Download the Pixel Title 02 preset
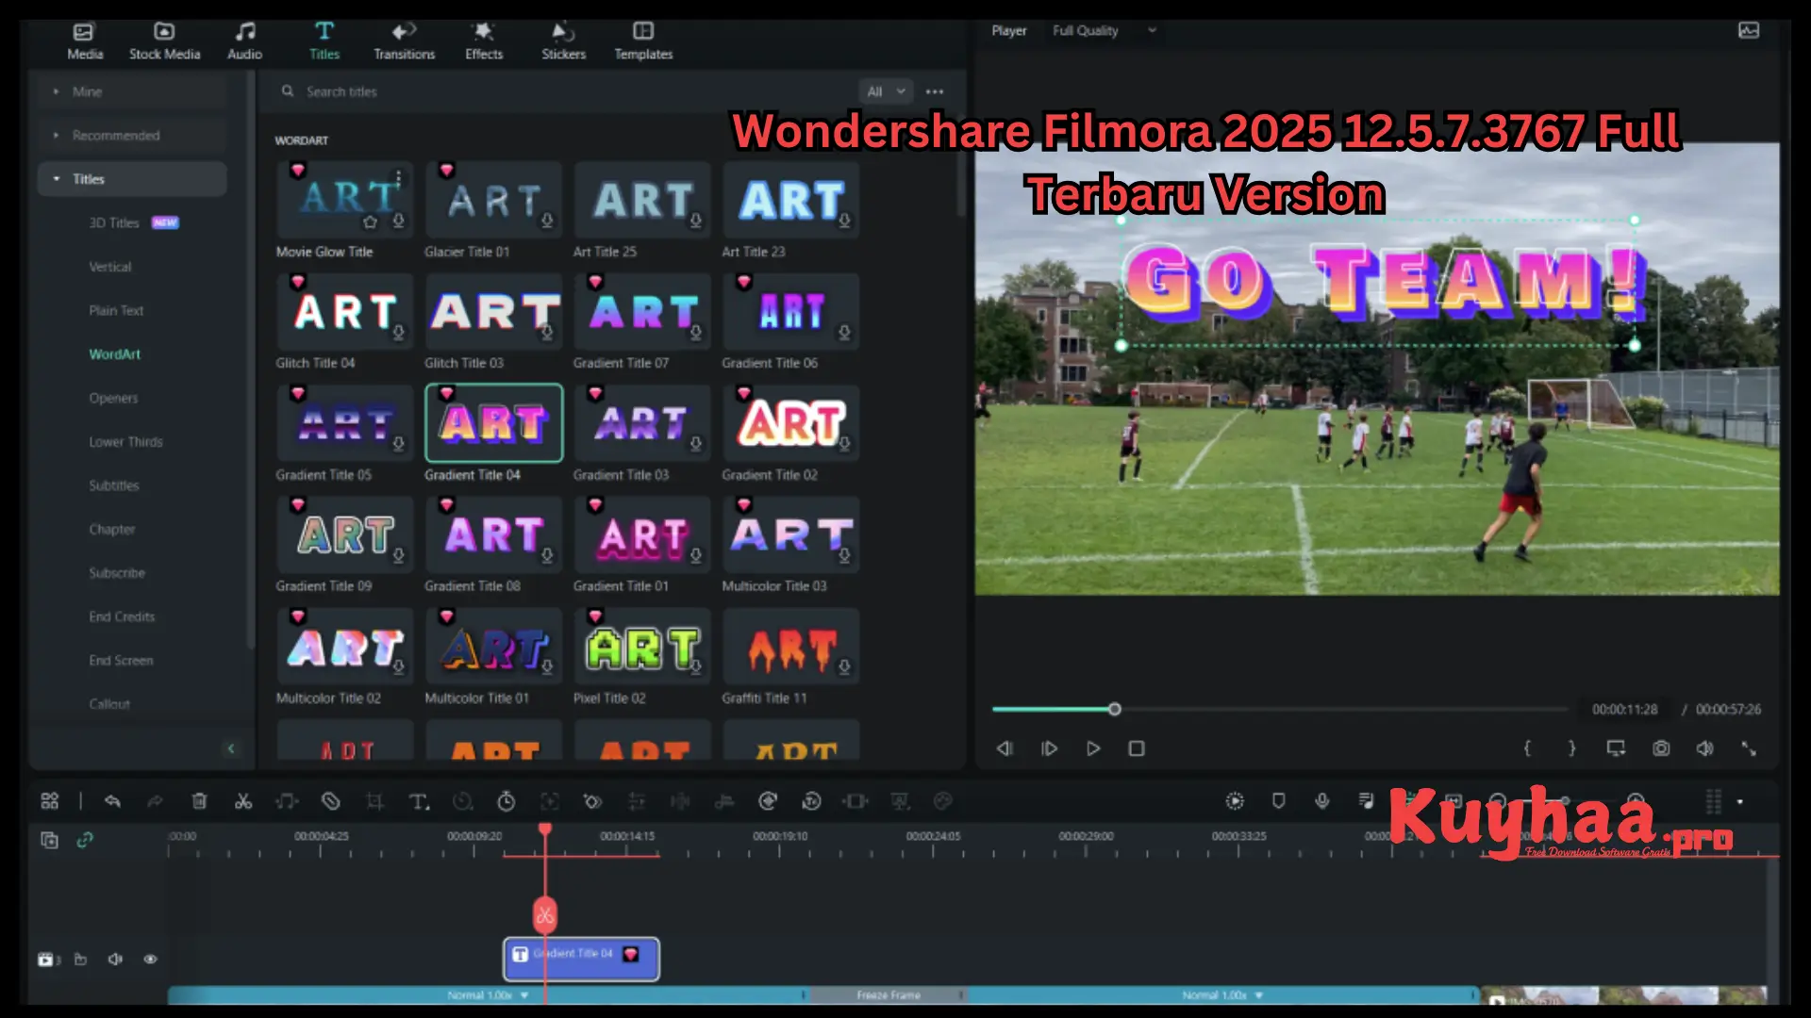Screen dimensions: 1811x1018 pos(696,666)
